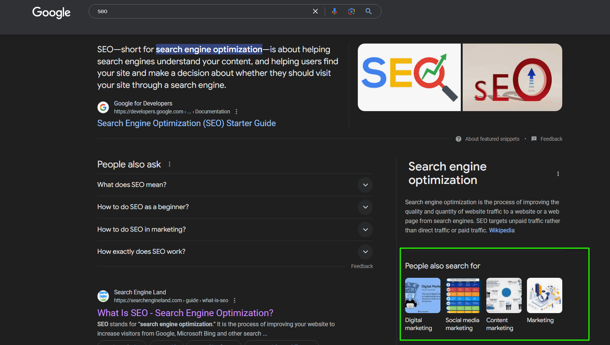
Task: Visit the Wikipedia link in knowledge panel
Action: point(501,230)
